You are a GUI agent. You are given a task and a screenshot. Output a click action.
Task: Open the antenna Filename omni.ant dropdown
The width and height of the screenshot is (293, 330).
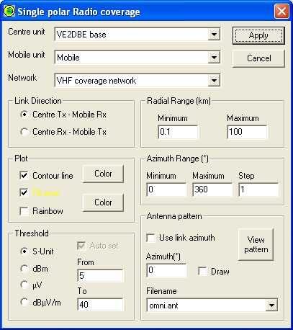271,306
